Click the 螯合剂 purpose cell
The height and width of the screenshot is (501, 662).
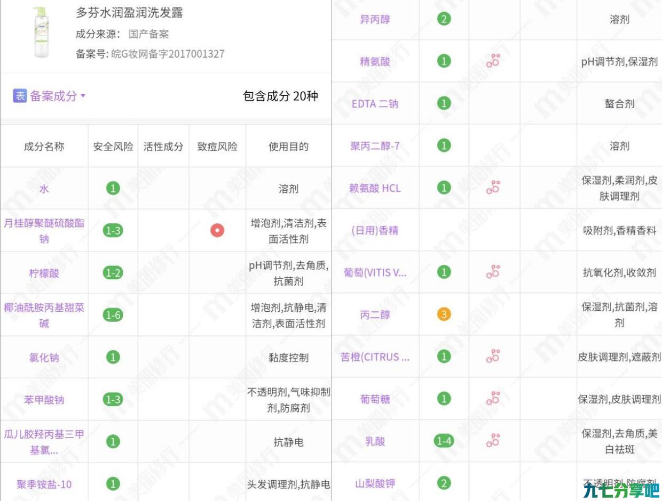click(x=619, y=104)
